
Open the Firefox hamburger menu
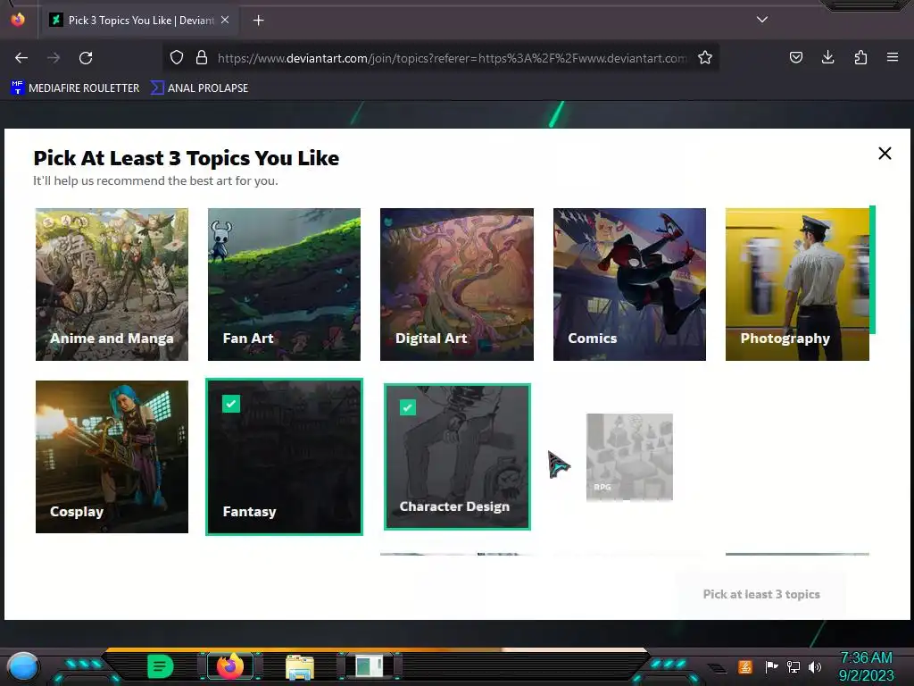[x=893, y=57]
